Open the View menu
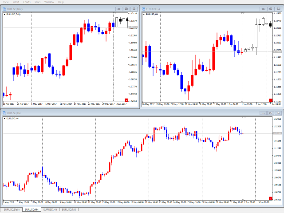The height and width of the screenshot is (213, 284). (6, 2)
